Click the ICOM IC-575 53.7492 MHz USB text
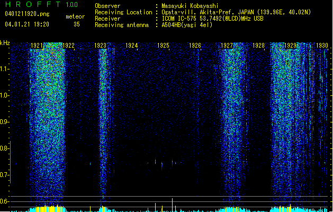 coord(213,19)
